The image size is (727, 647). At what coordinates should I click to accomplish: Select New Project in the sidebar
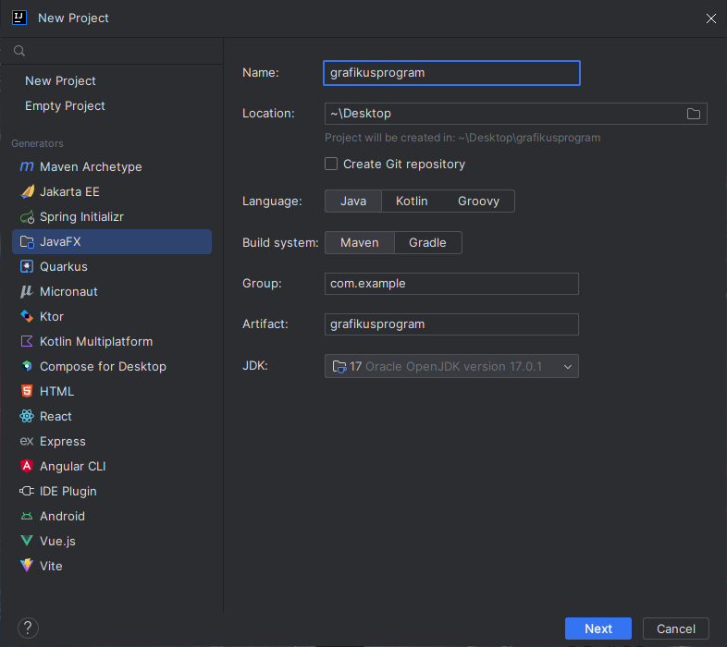point(60,81)
